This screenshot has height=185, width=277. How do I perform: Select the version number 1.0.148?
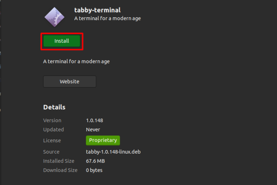click(x=94, y=121)
